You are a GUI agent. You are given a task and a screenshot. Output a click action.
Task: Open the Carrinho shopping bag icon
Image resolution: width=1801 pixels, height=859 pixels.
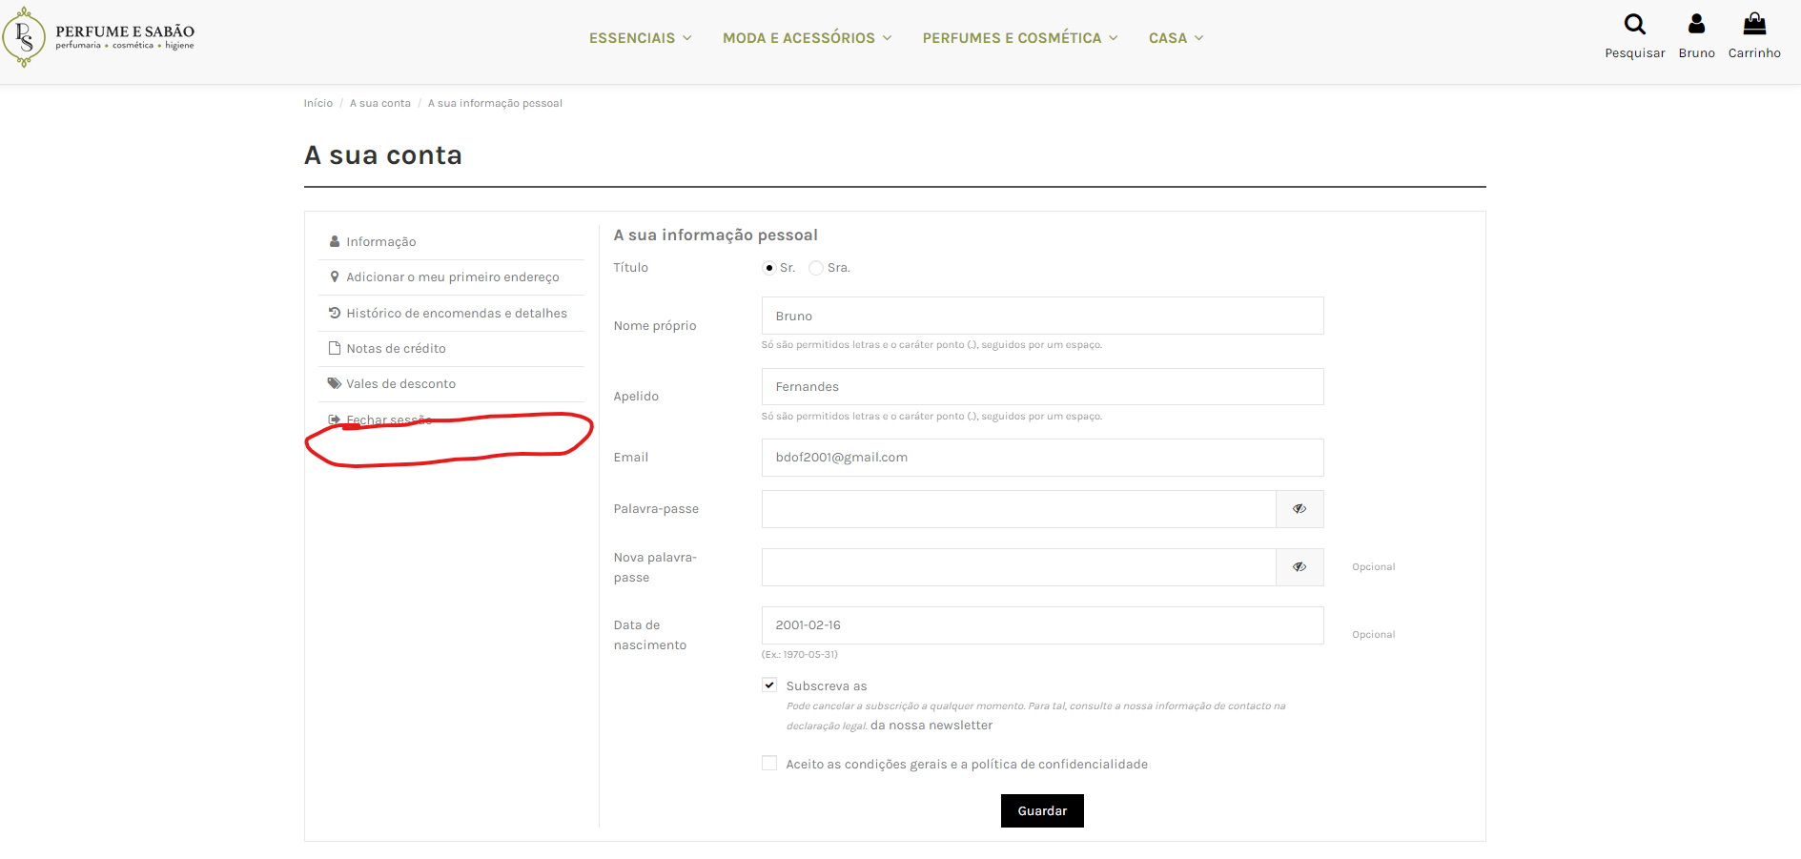(x=1754, y=24)
